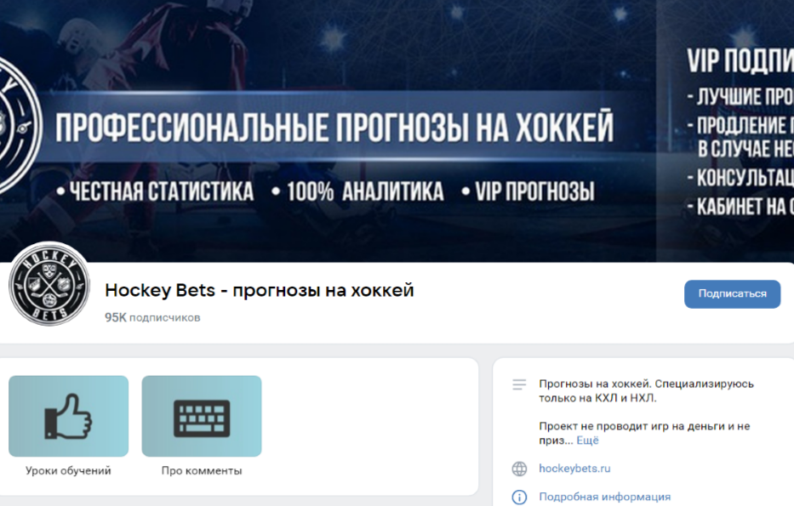
Task: Open the Уроки обучений menu item
Action: coord(68,469)
